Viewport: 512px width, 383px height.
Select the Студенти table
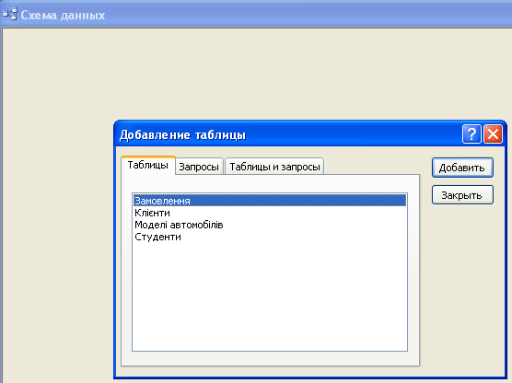click(270, 237)
